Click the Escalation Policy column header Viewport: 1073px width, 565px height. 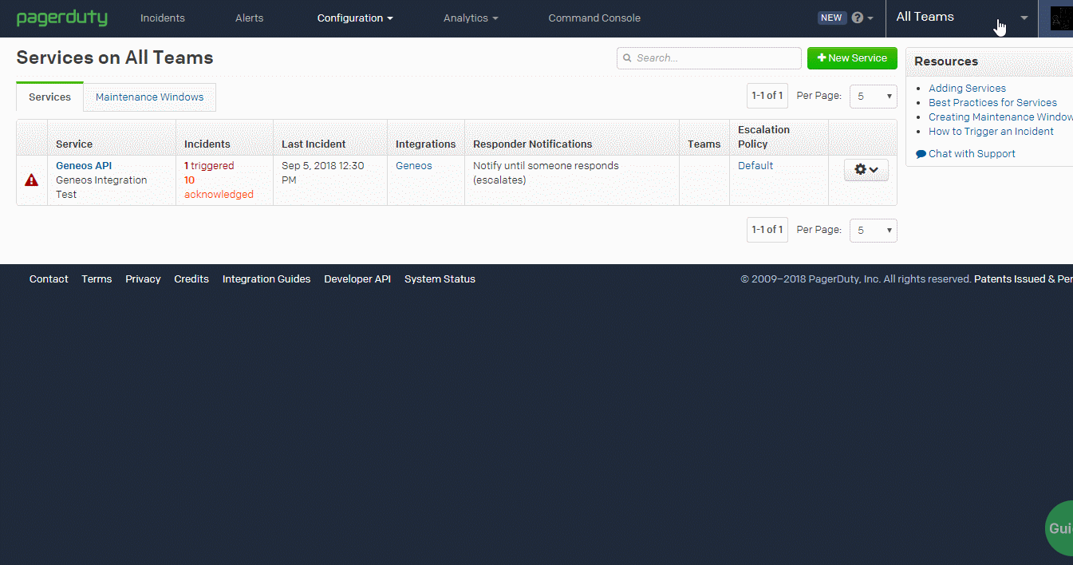click(764, 137)
